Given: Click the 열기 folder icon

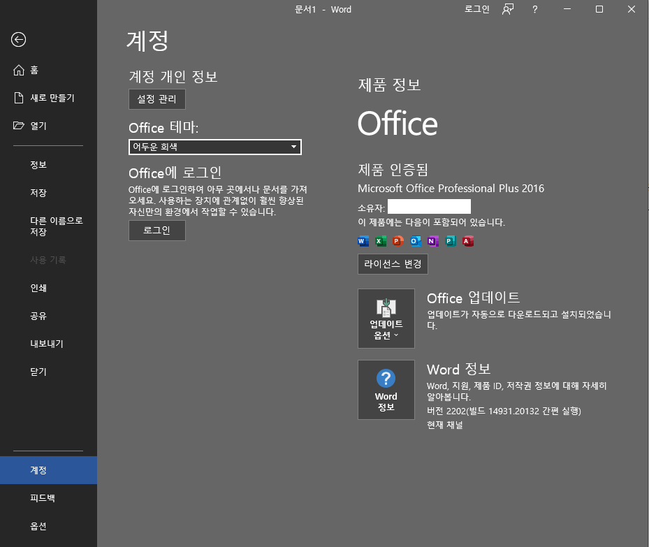Looking at the screenshot, I should [x=19, y=125].
